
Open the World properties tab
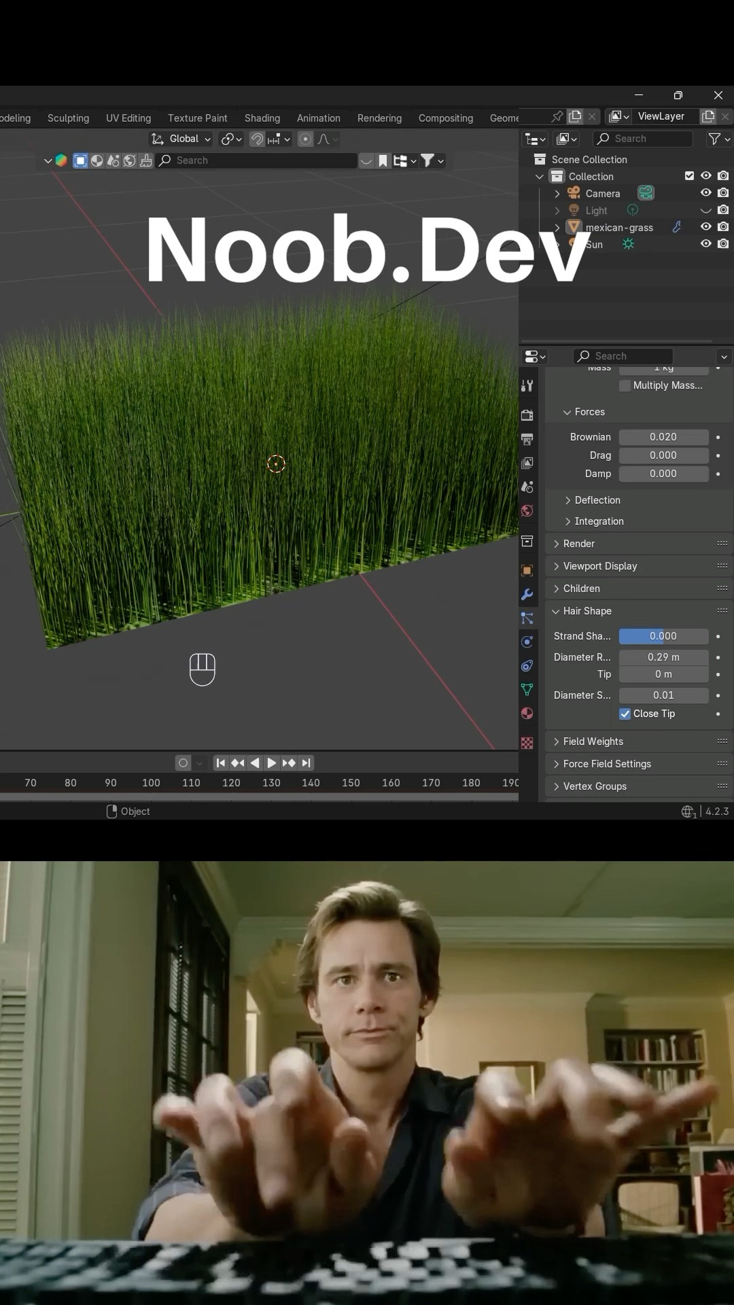527,510
